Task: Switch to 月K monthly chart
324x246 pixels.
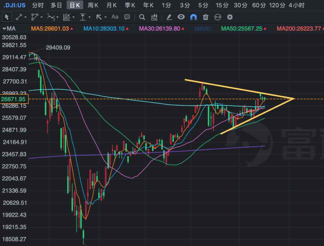Action: 112,5
